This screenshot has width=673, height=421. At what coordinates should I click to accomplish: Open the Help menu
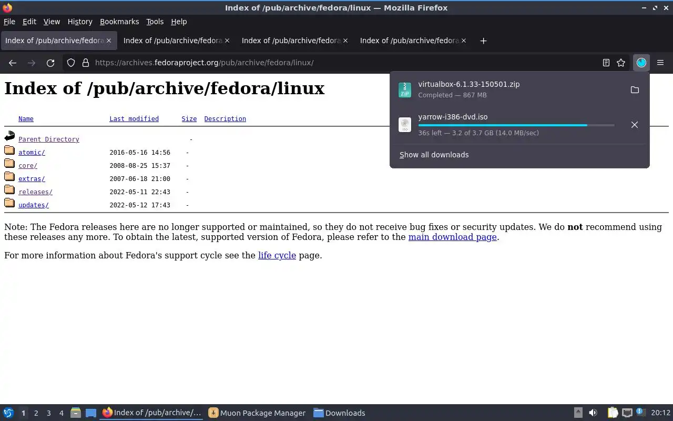(x=179, y=22)
